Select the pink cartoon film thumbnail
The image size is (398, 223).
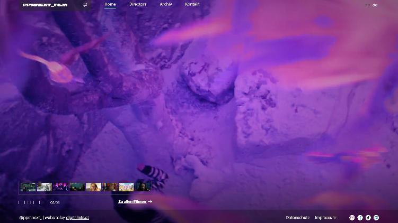click(126, 187)
